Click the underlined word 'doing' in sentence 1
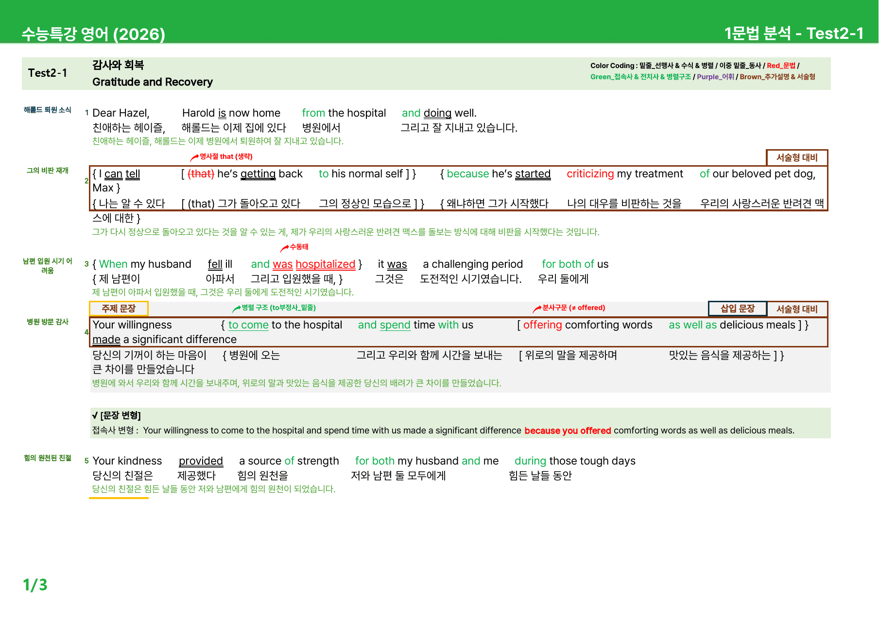The height and width of the screenshot is (621, 879). click(x=437, y=113)
